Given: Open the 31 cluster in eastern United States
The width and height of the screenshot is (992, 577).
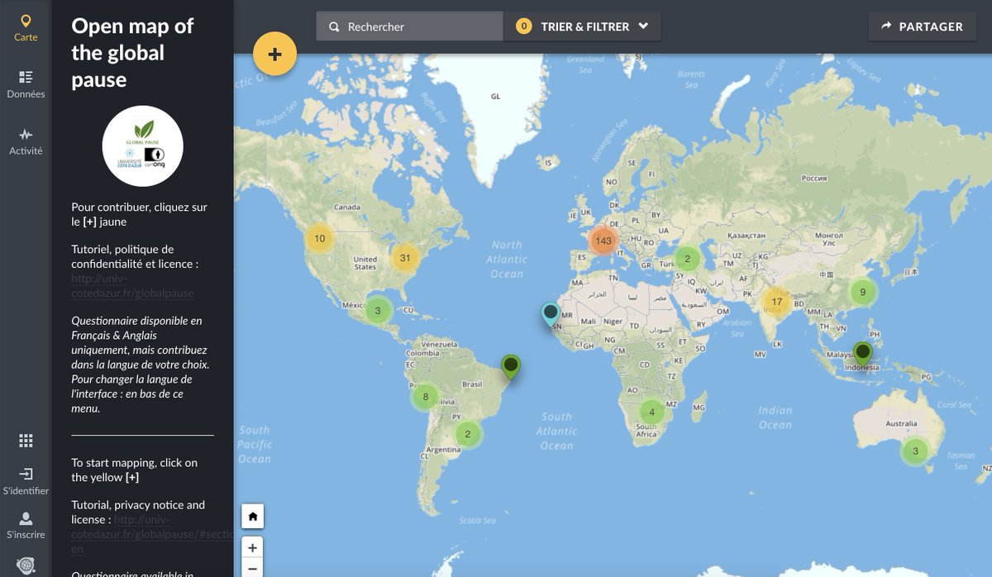Looking at the screenshot, I should coord(405,258).
